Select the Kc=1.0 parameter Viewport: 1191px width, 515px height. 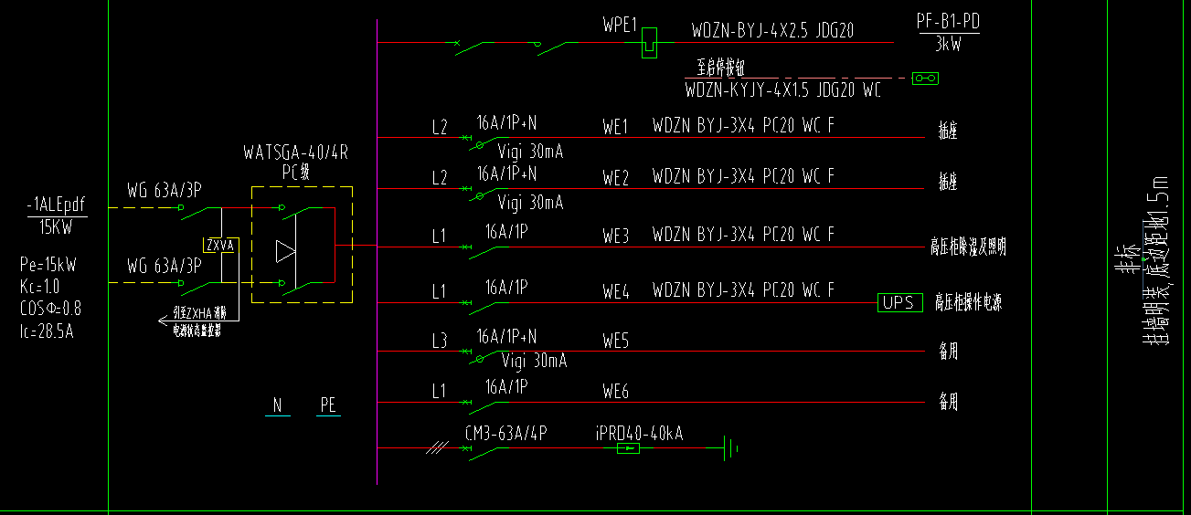(x=40, y=287)
